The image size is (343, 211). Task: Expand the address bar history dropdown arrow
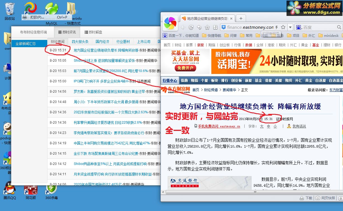(290, 27)
